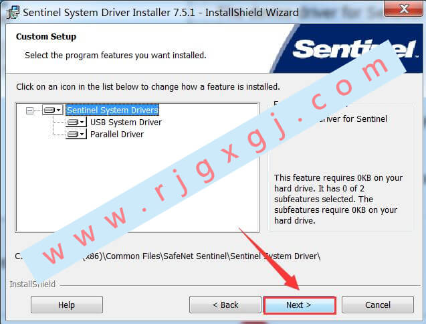This screenshot has height=324, width=426.
Task: Open Parallel Driver install-state dropdown arrow
Action: coord(82,134)
